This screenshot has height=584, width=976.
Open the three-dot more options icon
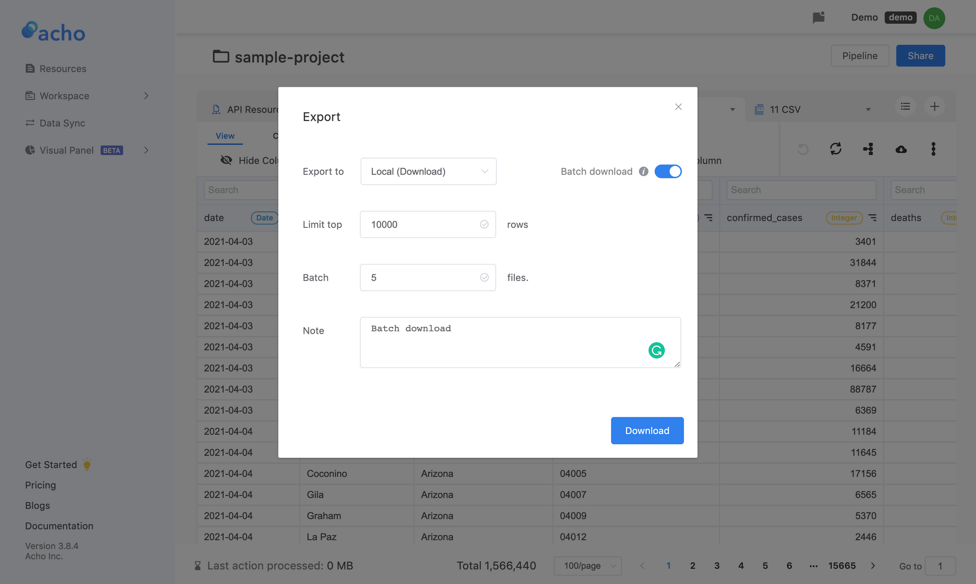933,149
